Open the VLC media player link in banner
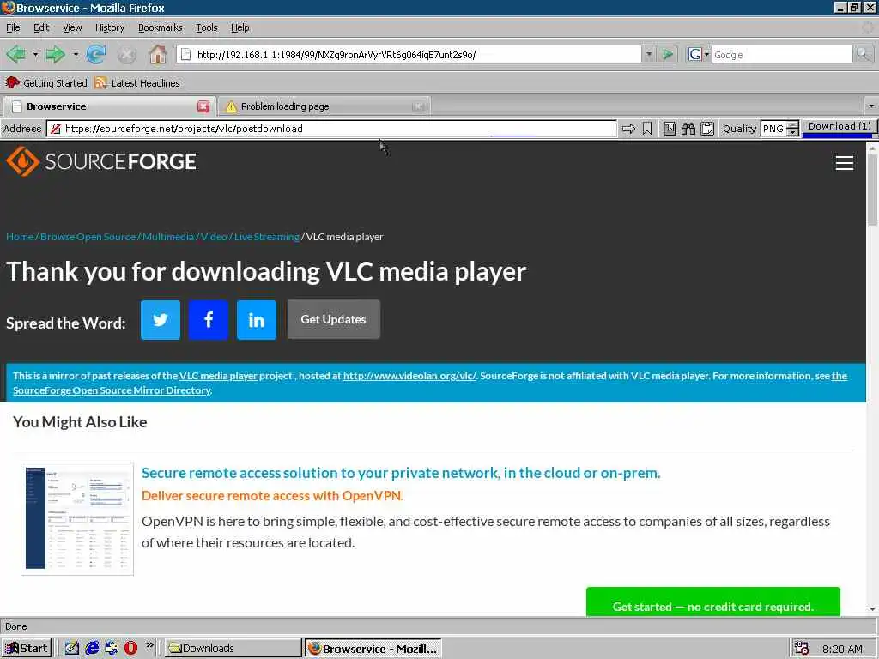Viewport: 879px width, 659px height. coord(218,376)
